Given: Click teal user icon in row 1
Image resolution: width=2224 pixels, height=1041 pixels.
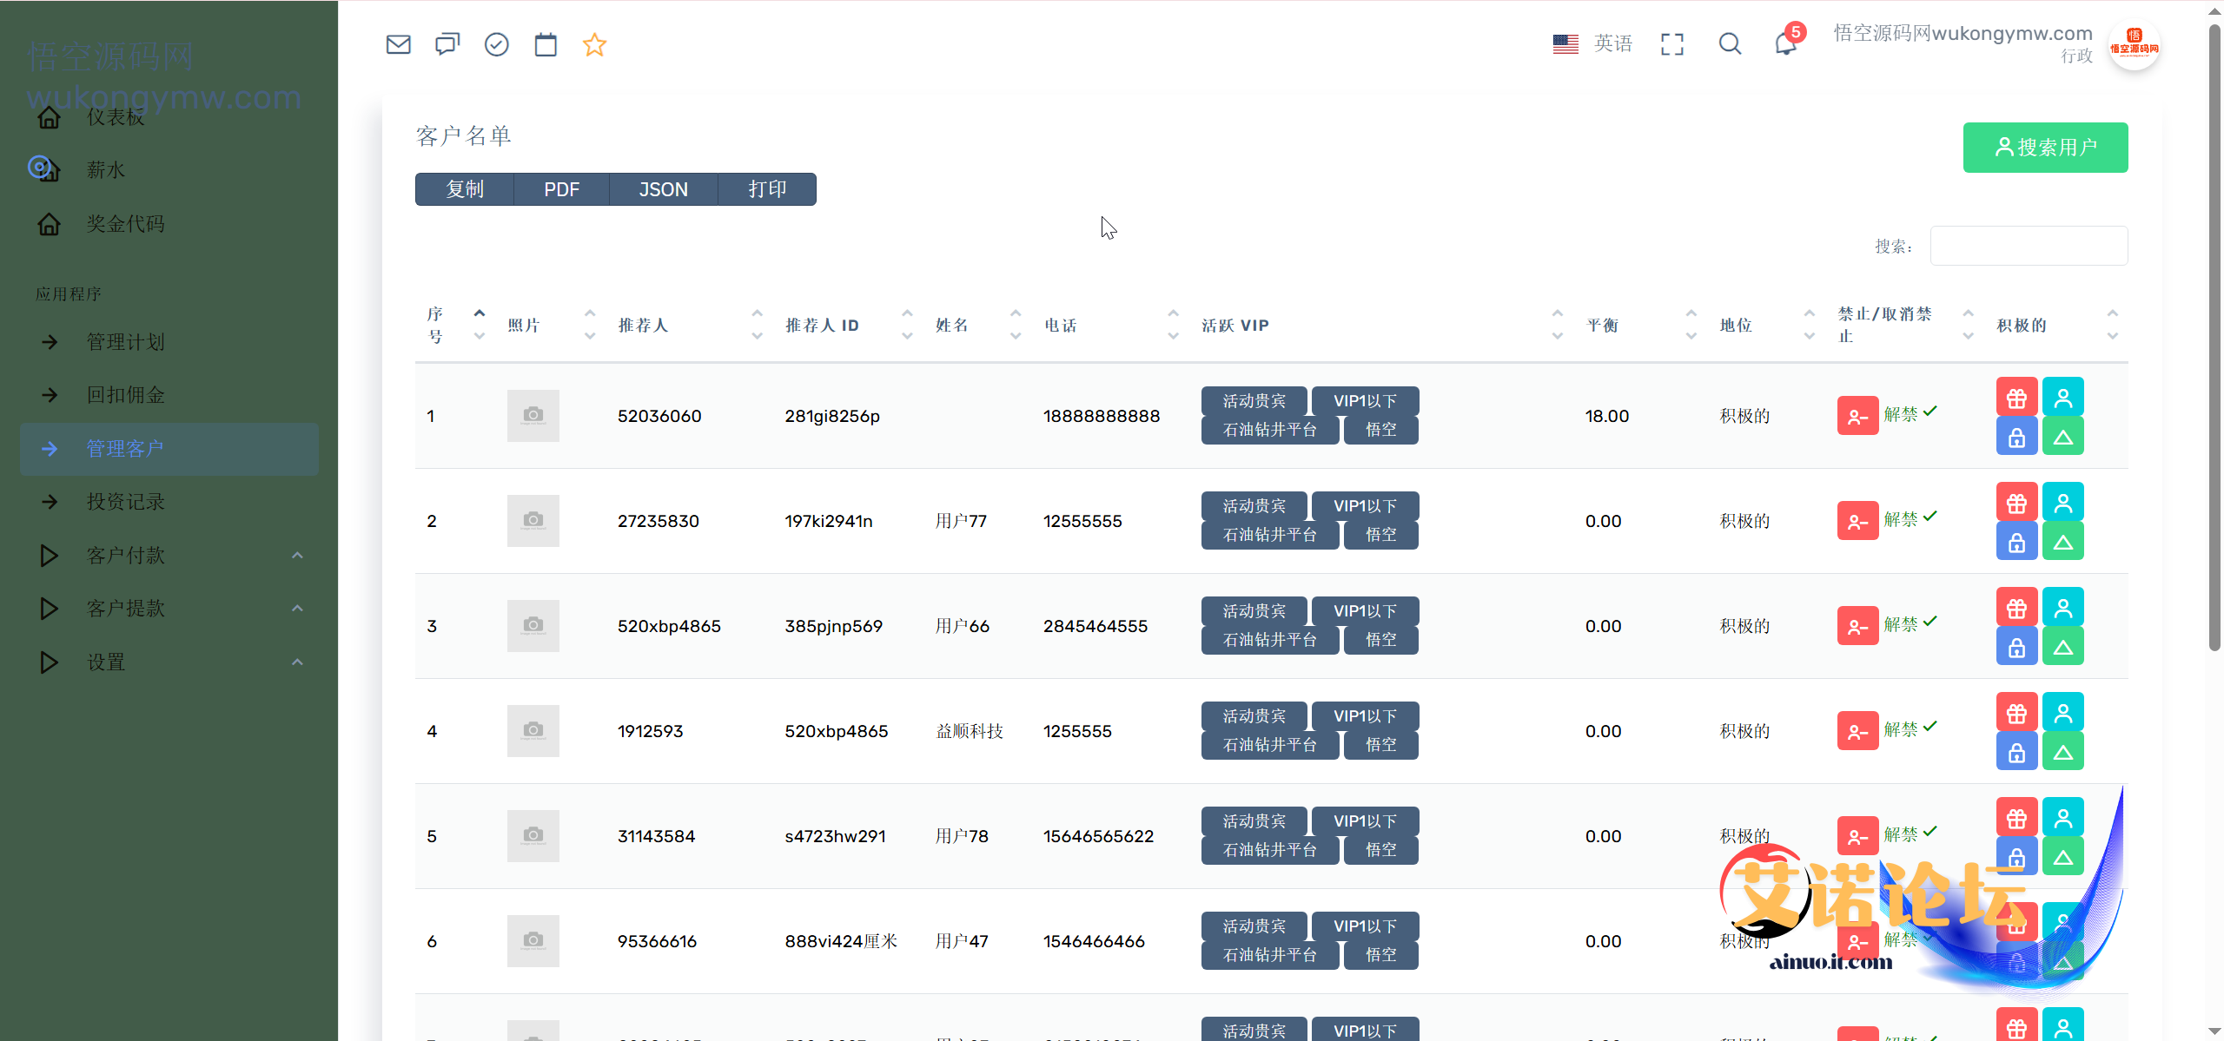Looking at the screenshot, I should 2062,399.
